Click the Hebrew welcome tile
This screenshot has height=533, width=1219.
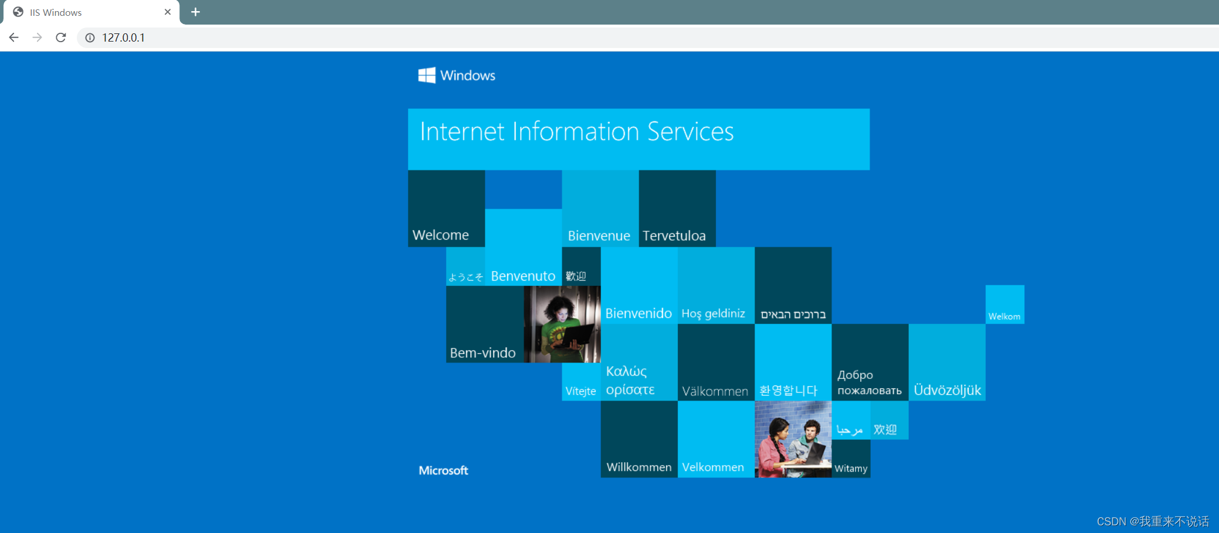tap(793, 285)
